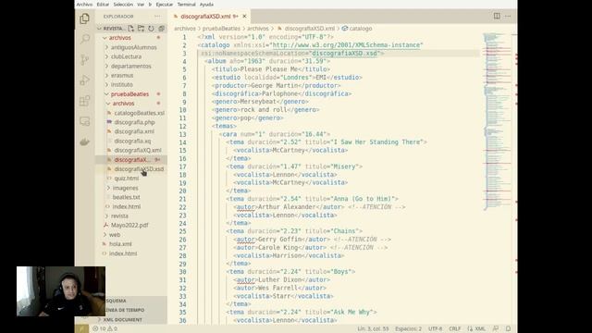Open the Ver menu
This screenshot has height=333, width=592.
[x=141, y=5]
